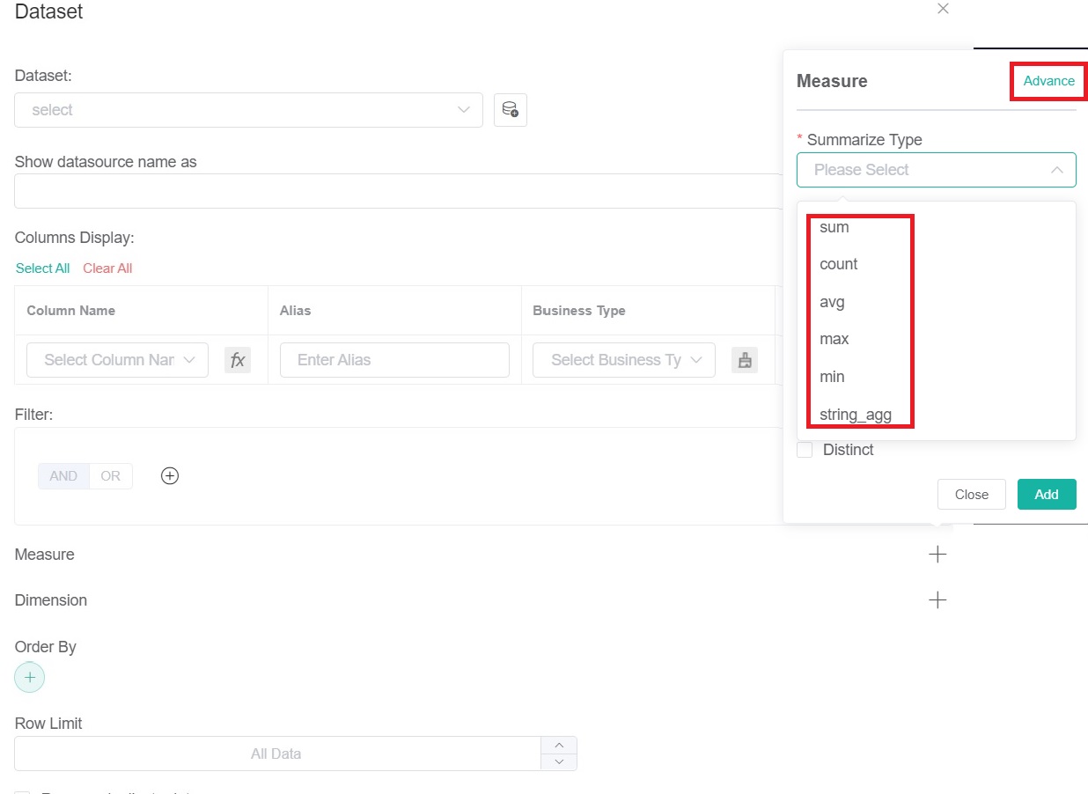
Task: Add a new Dimension with the plus icon
Action: coord(937,599)
